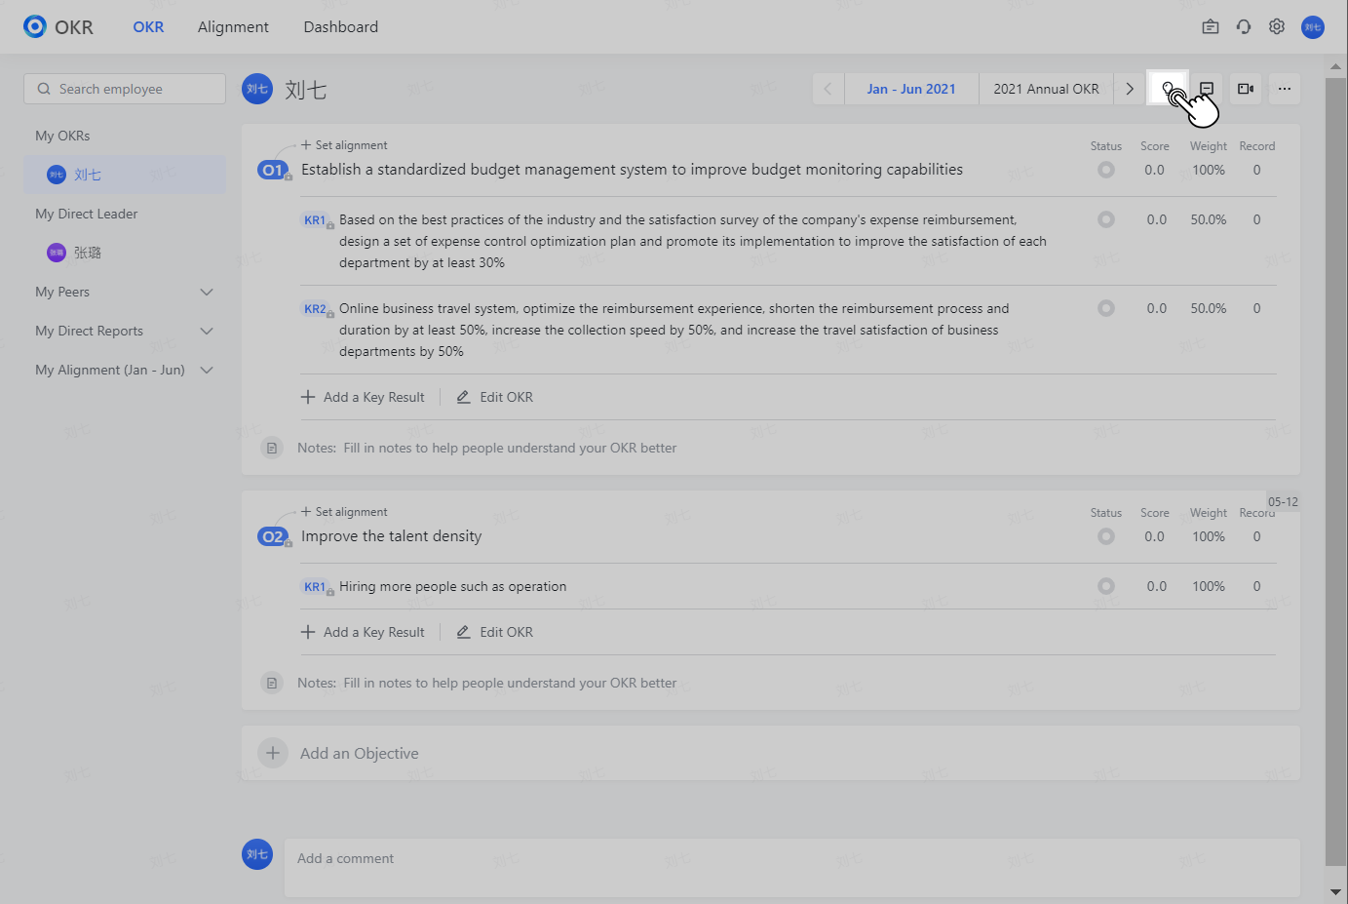Expand the My Peers section
This screenshot has height=904, width=1348.
point(207,292)
